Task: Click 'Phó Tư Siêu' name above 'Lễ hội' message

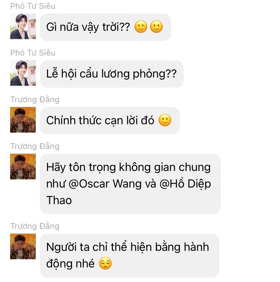Action: pyautogui.click(x=33, y=53)
